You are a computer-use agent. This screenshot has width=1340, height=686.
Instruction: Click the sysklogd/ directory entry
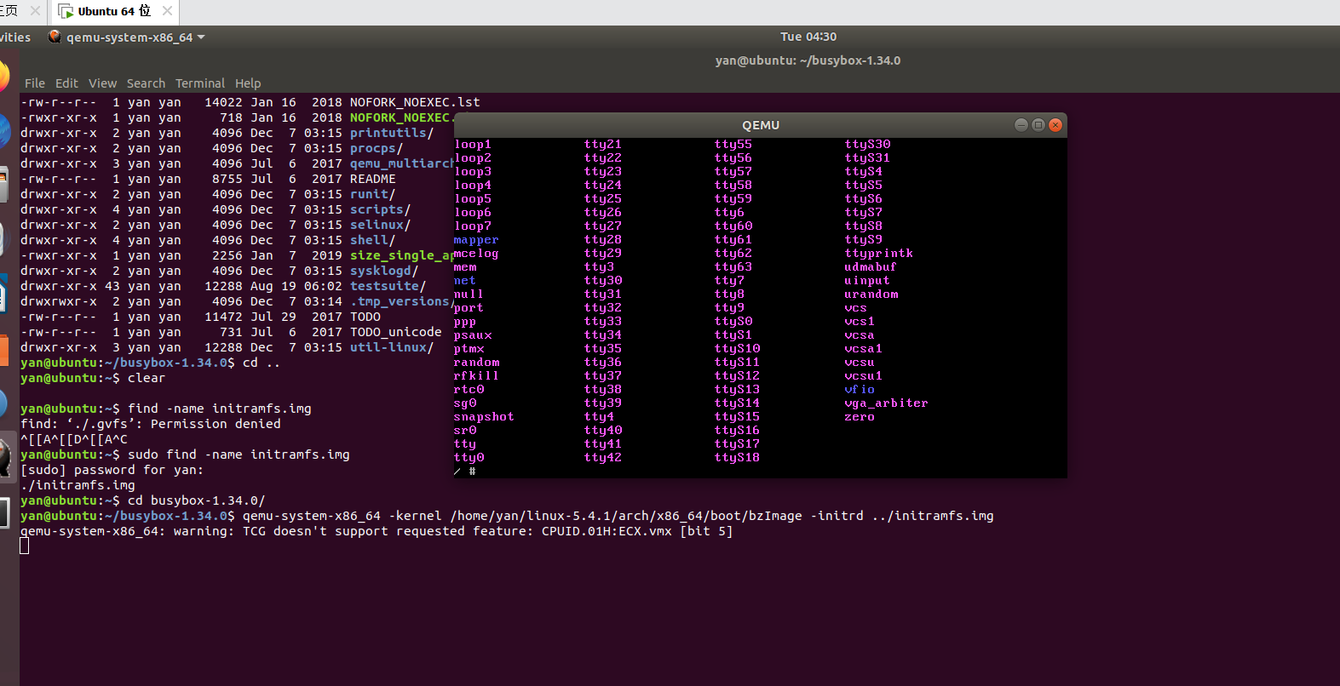pyautogui.click(x=384, y=271)
